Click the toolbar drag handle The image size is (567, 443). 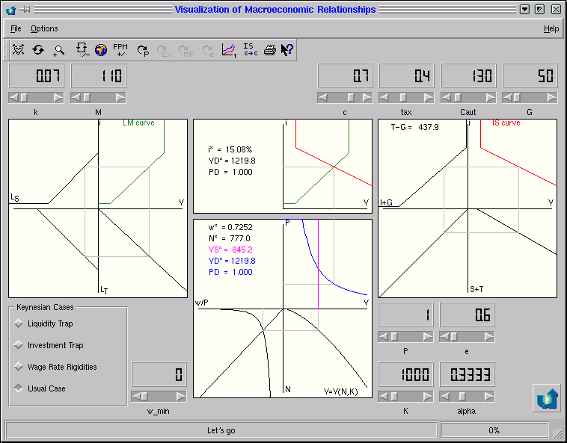6,50
